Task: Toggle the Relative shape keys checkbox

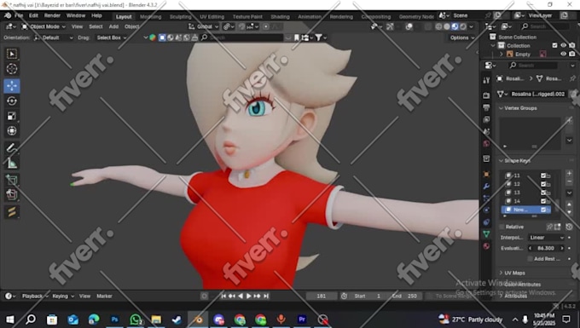Action: (502, 227)
